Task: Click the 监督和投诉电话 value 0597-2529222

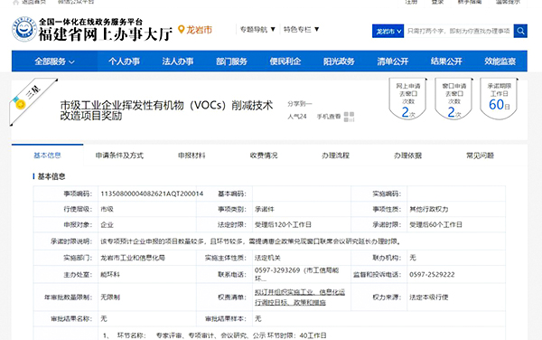Action: [432, 274]
